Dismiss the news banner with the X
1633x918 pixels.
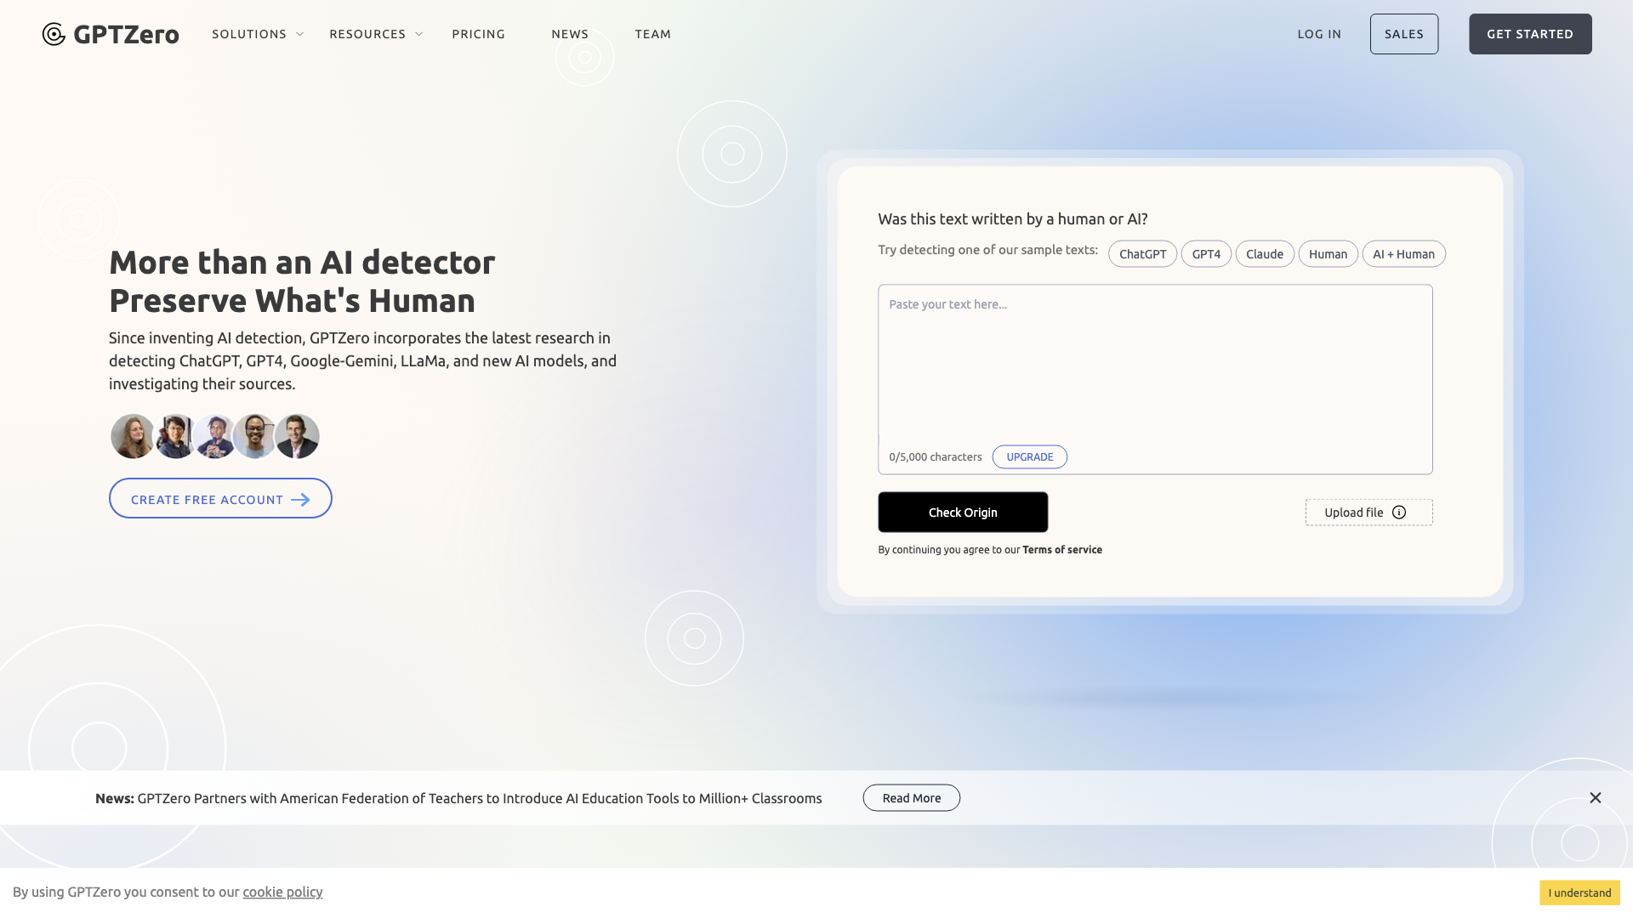coord(1596,797)
